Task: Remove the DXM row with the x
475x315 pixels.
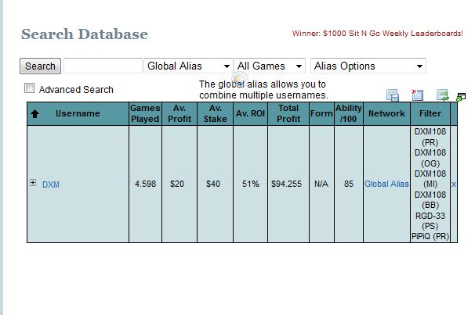Action: pos(454,184)
